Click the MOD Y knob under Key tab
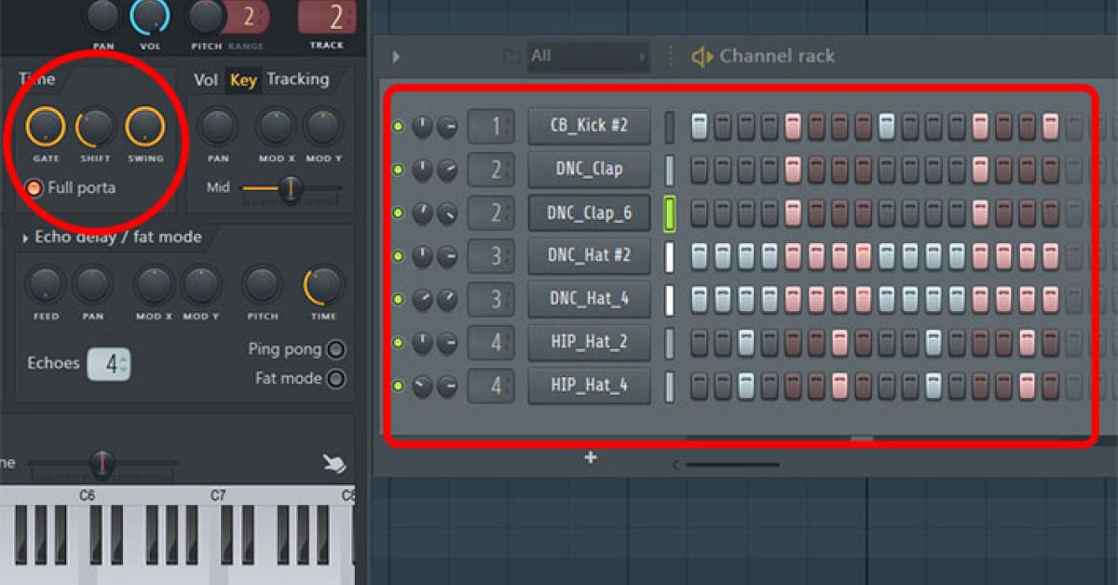Viewport: 1118px width, 585px height. [x=323, y=127]
